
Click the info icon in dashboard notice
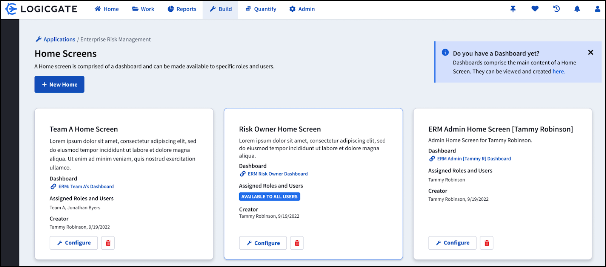[445, 52]
